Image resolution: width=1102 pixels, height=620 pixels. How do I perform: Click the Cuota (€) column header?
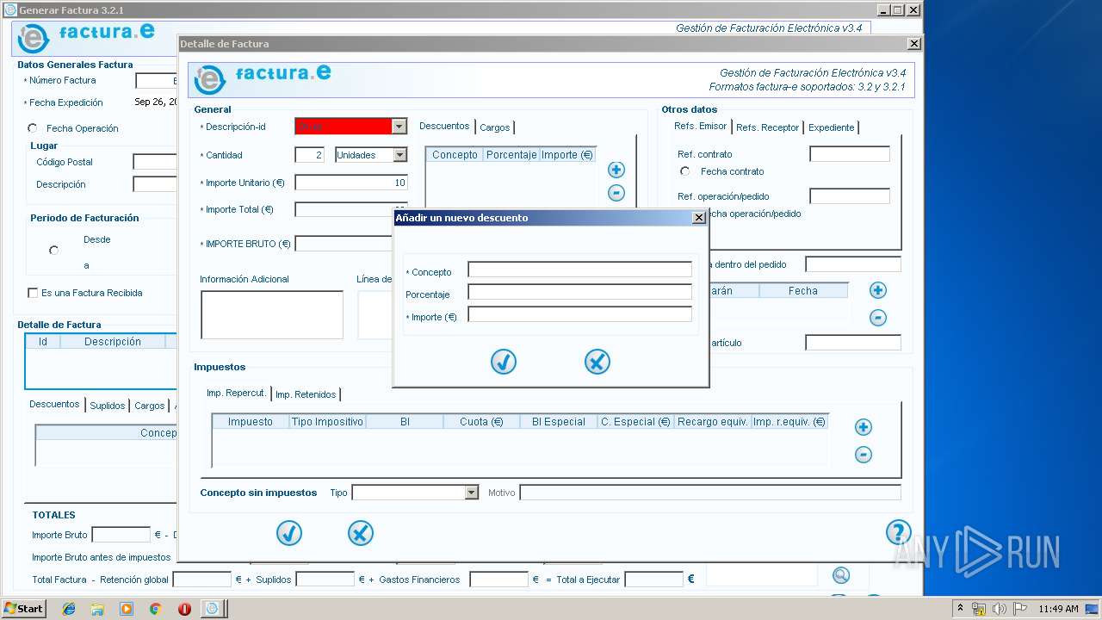tap(481, 422)
